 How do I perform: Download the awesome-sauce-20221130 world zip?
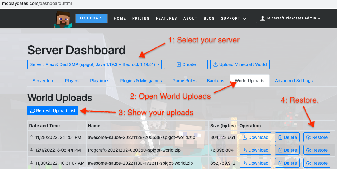coord(255,163)
